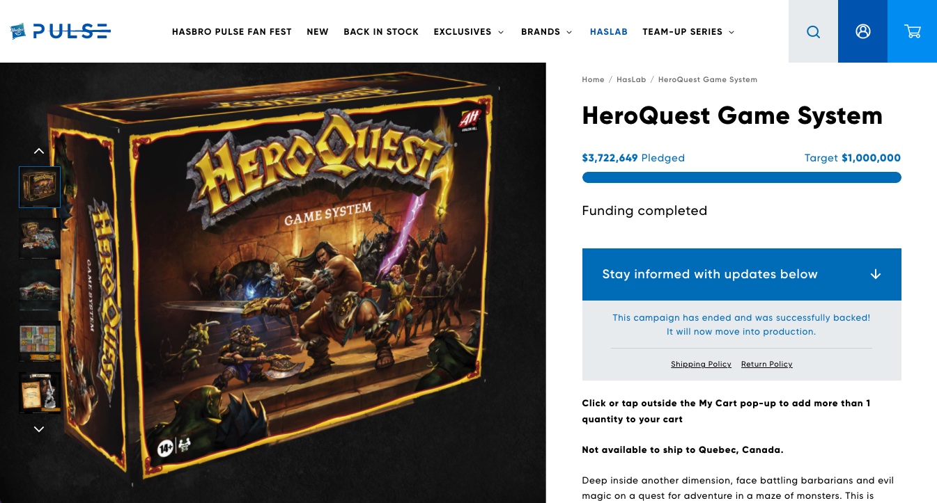Click the down arrow in updates banner
937x503 pixels.
pyautogui.click(x=876, y=274)
